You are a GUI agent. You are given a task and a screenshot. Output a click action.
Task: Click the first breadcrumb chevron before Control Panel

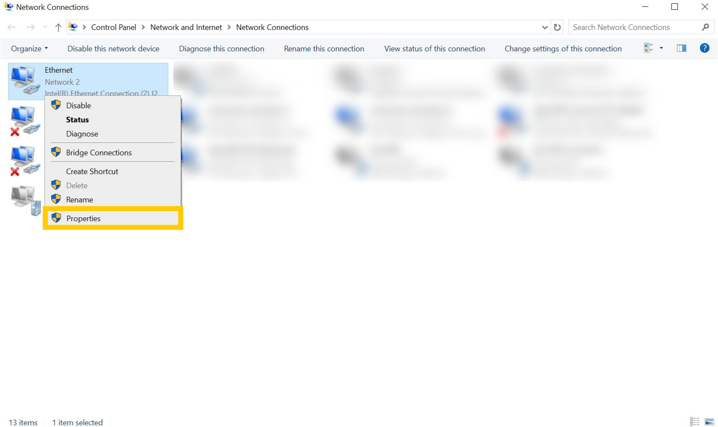coord(84,27)
